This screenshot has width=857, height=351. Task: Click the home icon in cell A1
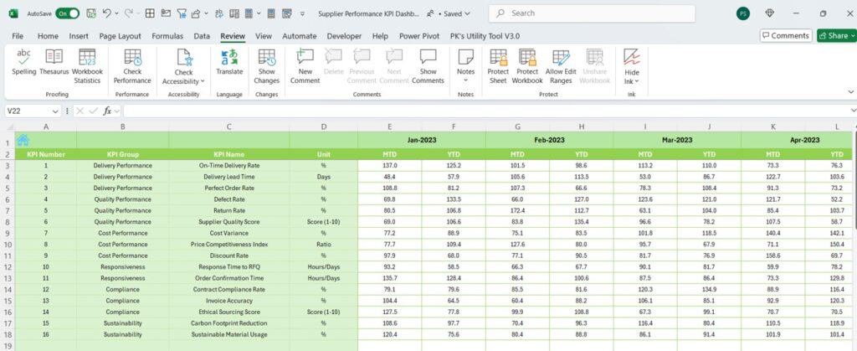point(23,140)
